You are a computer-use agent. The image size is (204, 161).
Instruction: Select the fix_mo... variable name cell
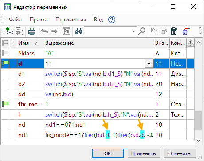tap(31, 104)
